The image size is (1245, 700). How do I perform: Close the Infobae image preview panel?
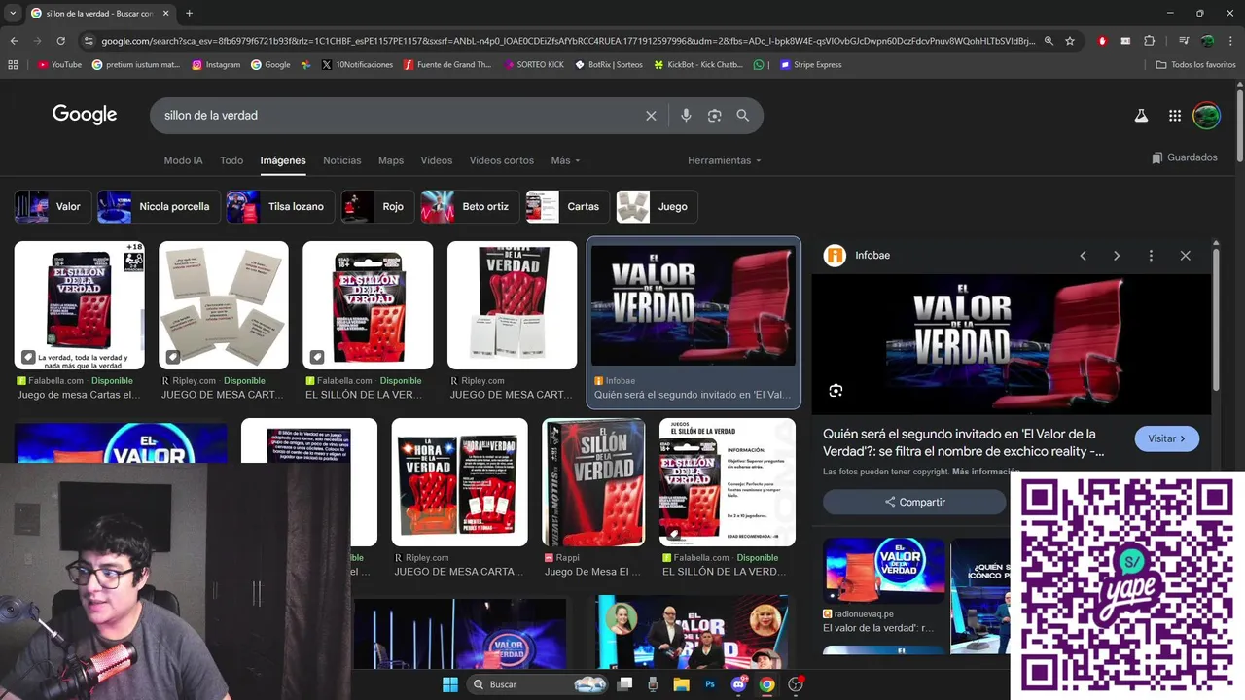(x=1185, y=256)
